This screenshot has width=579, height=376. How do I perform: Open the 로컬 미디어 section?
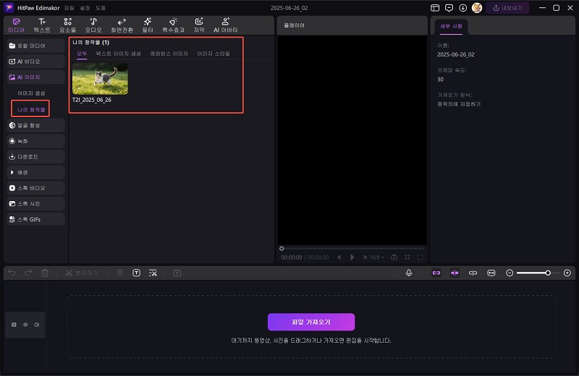tap(35, 46)
